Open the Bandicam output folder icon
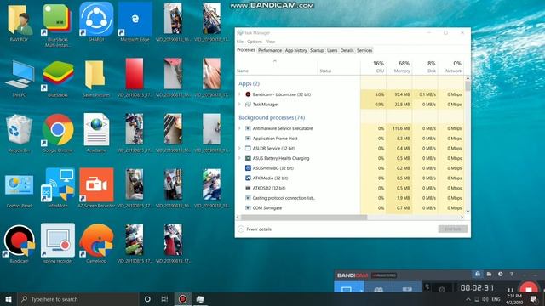 [x=489, y=274]
